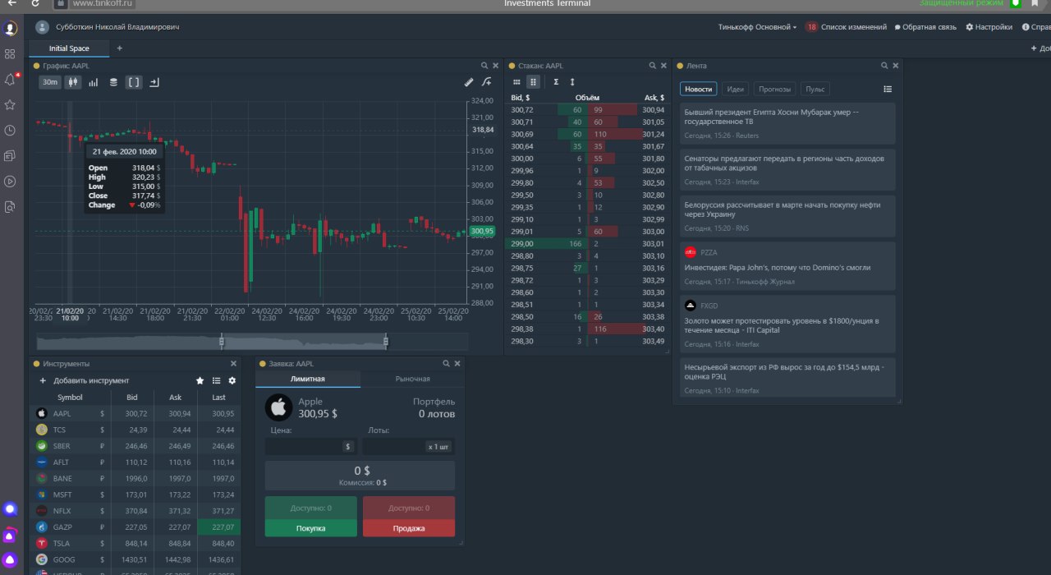Viewport: 1051px width, 575px height.
Task: Click the right range handle on the chart navigator
Action: [385, 342]
